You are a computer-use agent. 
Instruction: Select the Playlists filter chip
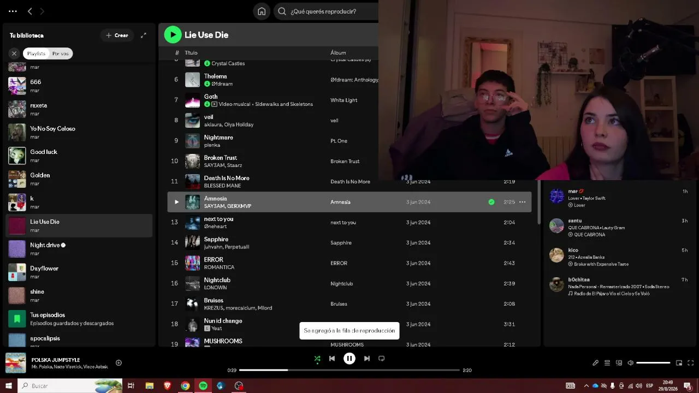click(x=36, y=53)
